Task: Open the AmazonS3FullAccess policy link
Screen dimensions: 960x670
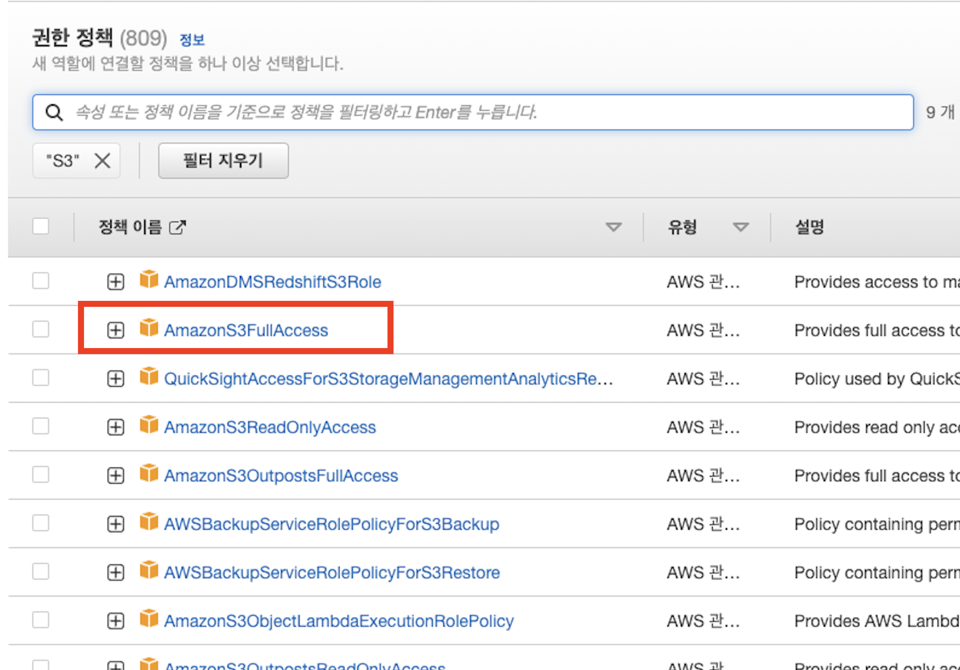Action: point(246,330)
